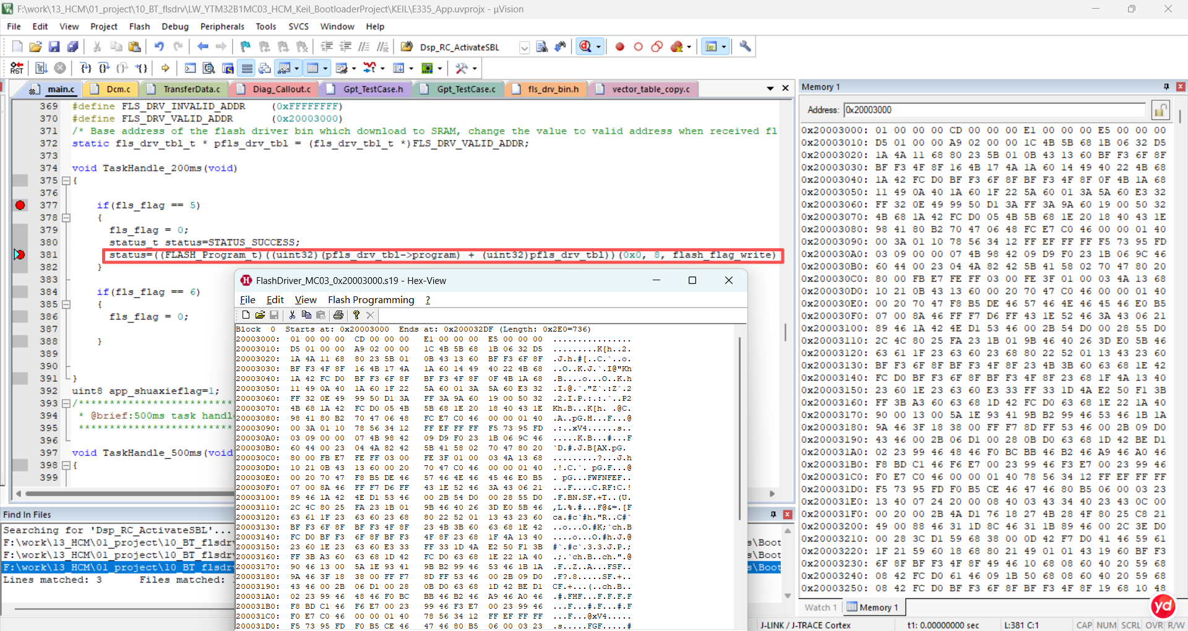Click the RST reset CPU icon
1188x631 pixels.
click(x=17, y=68)
